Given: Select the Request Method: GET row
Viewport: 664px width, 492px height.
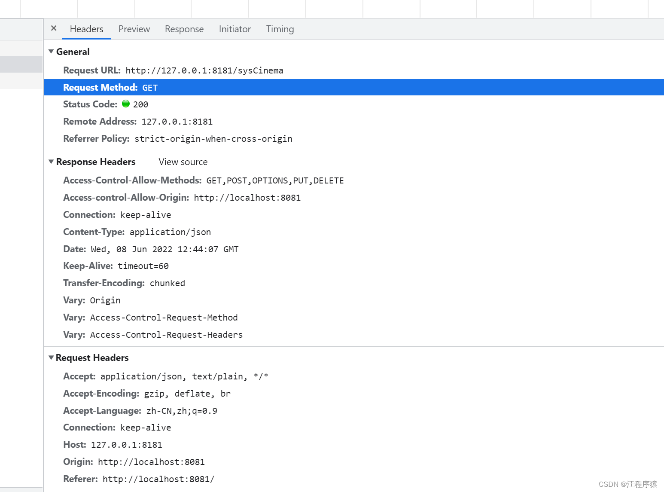Looking at the screenshot, I should pyautogui.click(x=354, y=87).
